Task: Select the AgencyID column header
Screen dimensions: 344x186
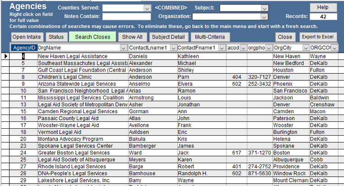Action: click(23, 48)
